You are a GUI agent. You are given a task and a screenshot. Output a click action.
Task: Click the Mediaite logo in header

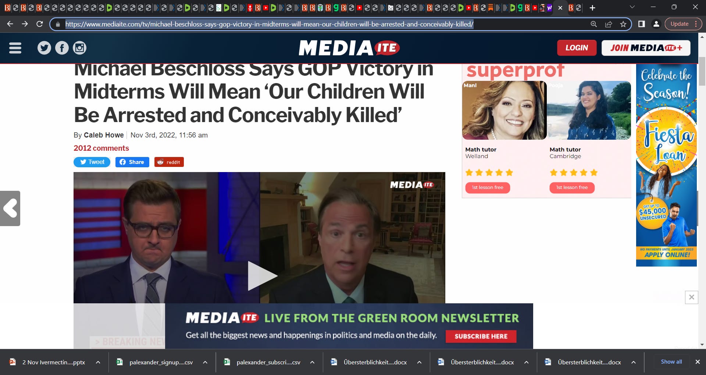349,48
